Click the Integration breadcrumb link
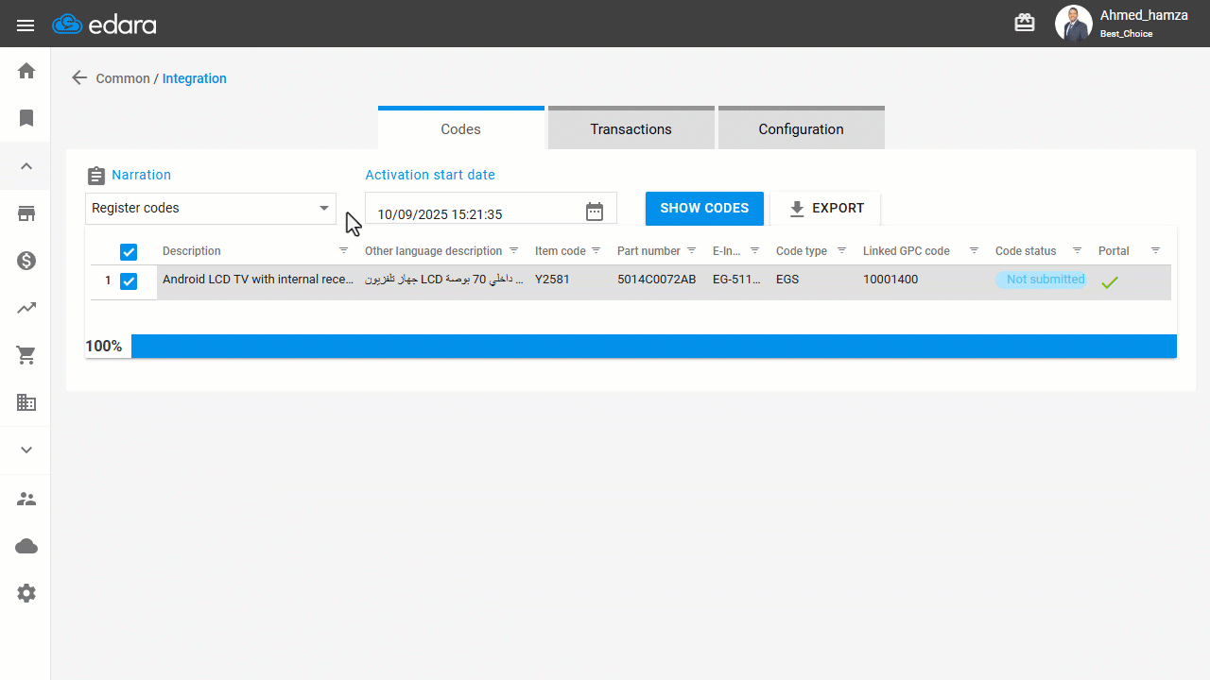Viewport: 1210px width, 680px height. (x=195, y=78)
